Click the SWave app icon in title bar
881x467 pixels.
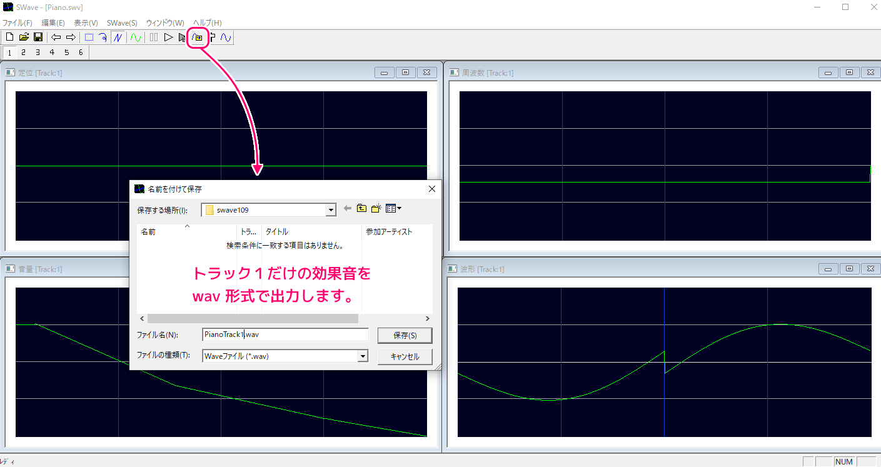8,7
